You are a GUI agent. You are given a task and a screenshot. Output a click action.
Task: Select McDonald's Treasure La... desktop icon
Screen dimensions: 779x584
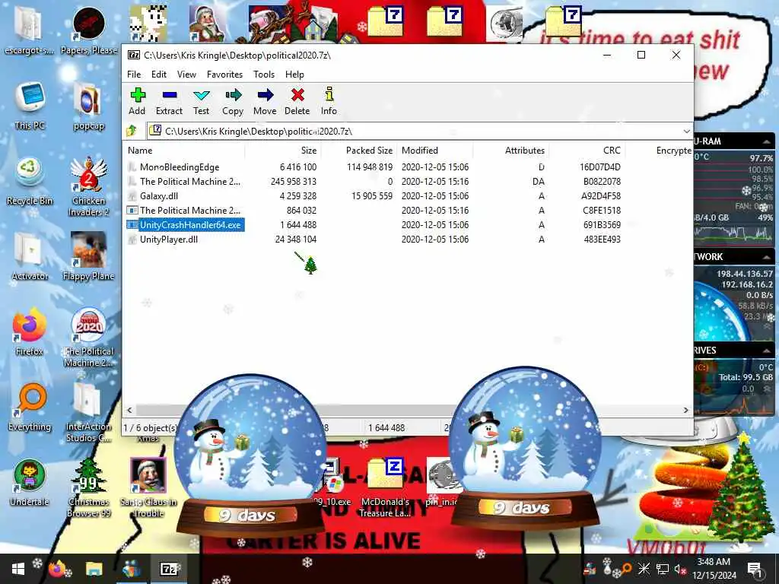(x=385, y=487)
